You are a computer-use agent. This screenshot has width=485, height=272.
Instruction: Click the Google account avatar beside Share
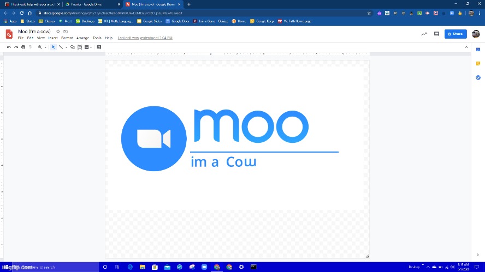click(476, 34)
